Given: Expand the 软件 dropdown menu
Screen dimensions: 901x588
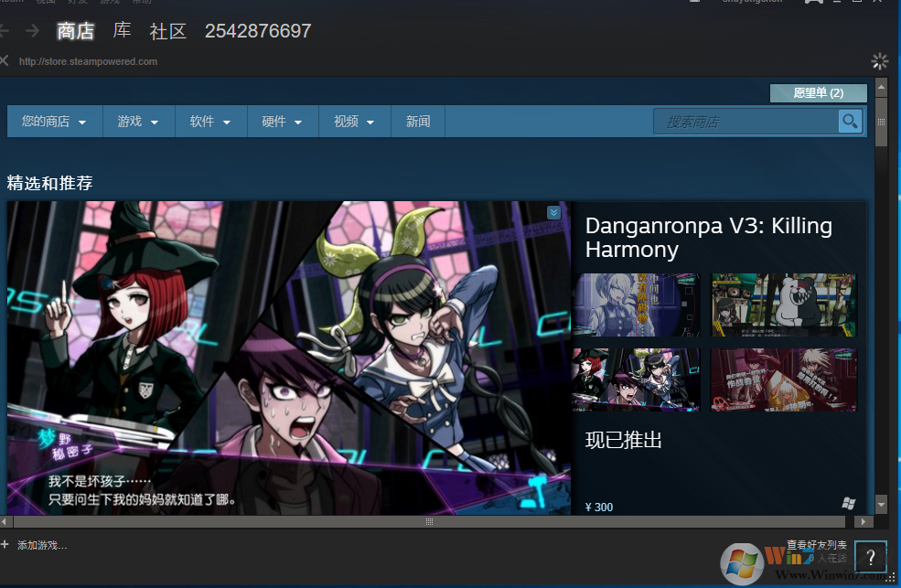Looking at the screenshot, I should tap(211, 121).
